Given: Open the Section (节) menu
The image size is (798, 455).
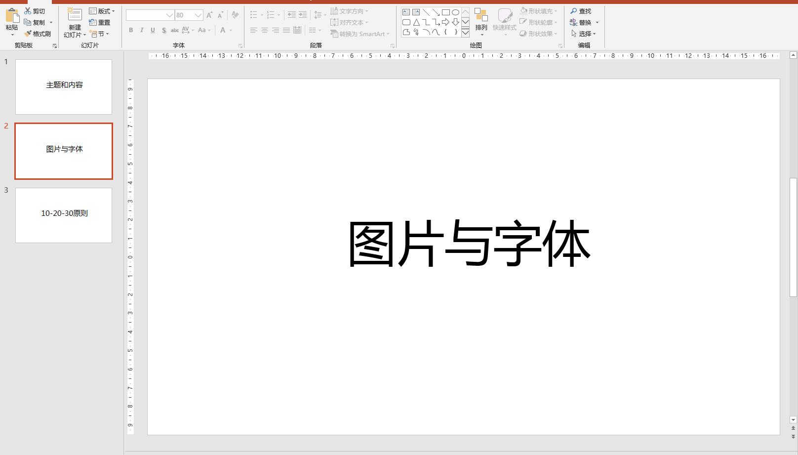Looking at the screenshot, I should pos(99,34).
